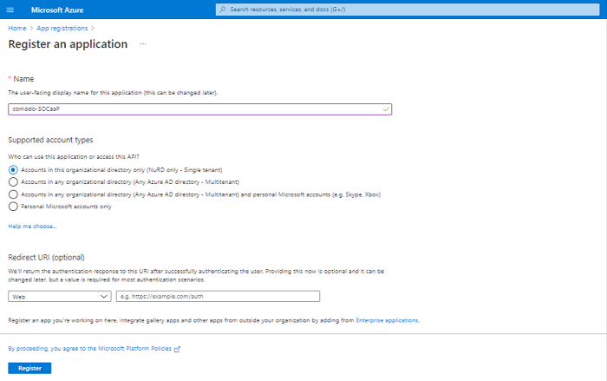The height and width of the screenshot is (381, 607).
Task: Click the redirect URI input field
Action: coord(218,297)
